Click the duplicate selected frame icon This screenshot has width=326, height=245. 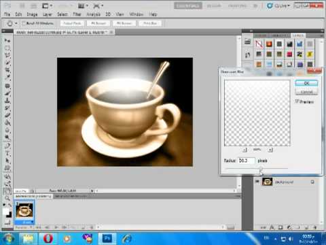coord(84,227)
